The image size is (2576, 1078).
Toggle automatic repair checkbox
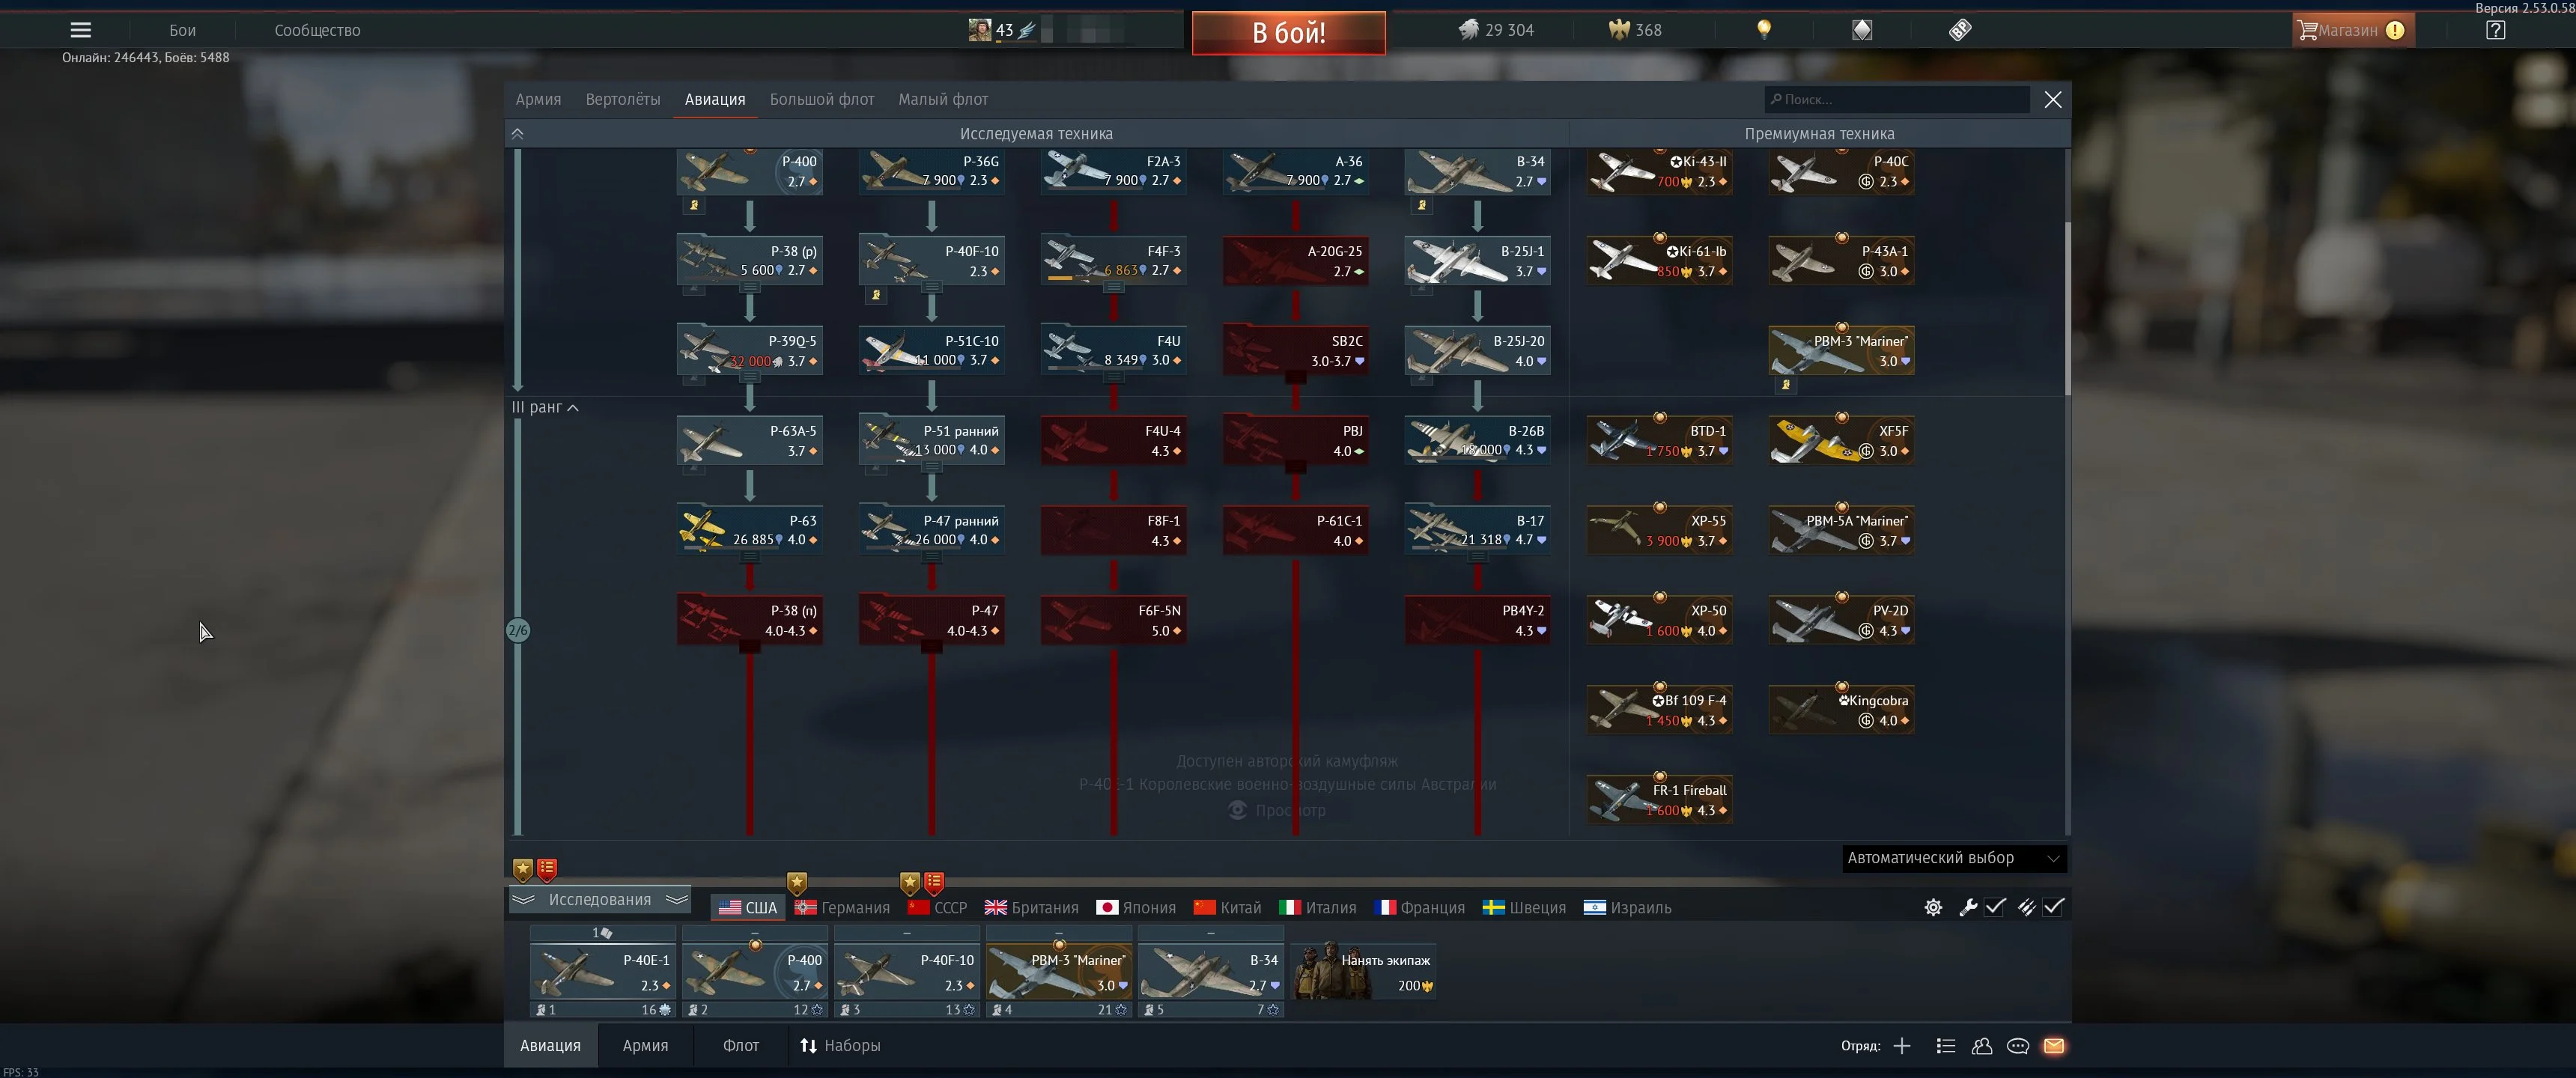tap(1995, 907)
